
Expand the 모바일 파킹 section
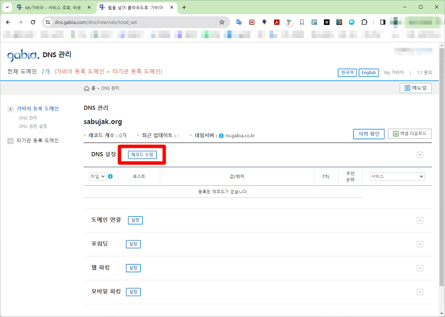pos(420,292)
